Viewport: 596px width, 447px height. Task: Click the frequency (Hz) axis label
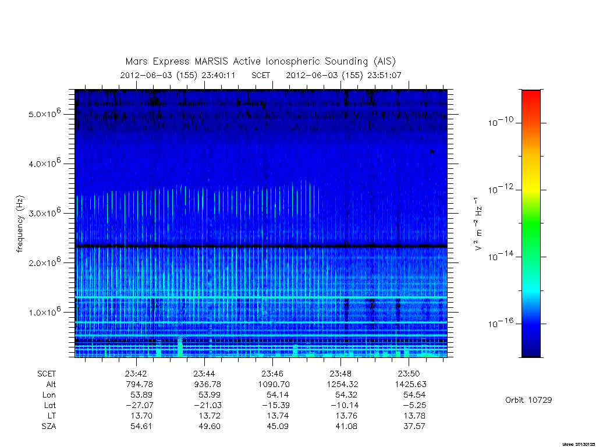coord(20,224)
